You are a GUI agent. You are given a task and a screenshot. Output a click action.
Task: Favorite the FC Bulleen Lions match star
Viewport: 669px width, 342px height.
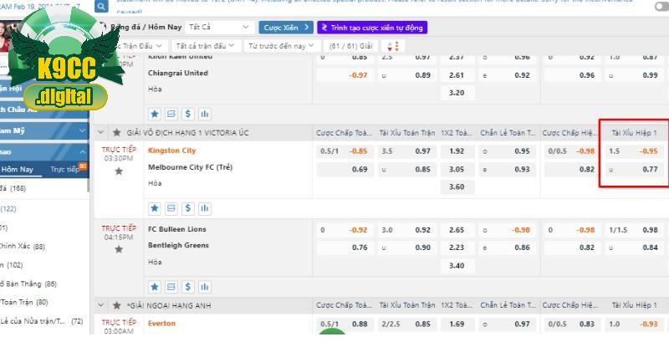(119, 248)
